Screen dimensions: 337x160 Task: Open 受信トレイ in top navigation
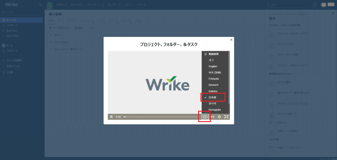click(62, 5)
